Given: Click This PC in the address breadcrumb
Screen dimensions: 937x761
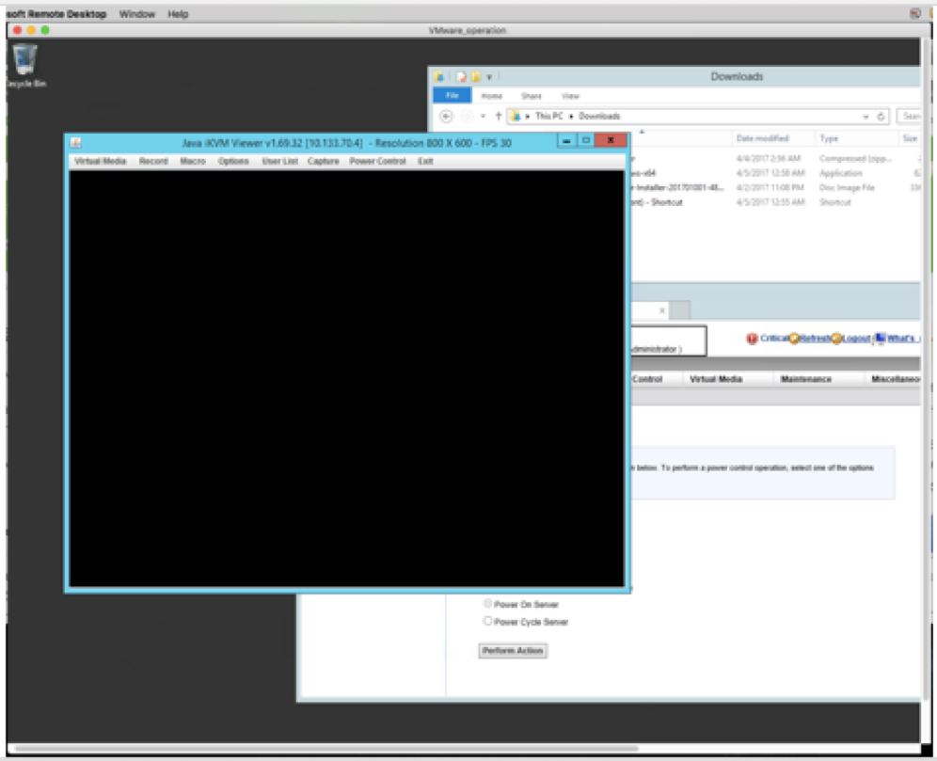Looking at the screenshot, I should point(549,117).
